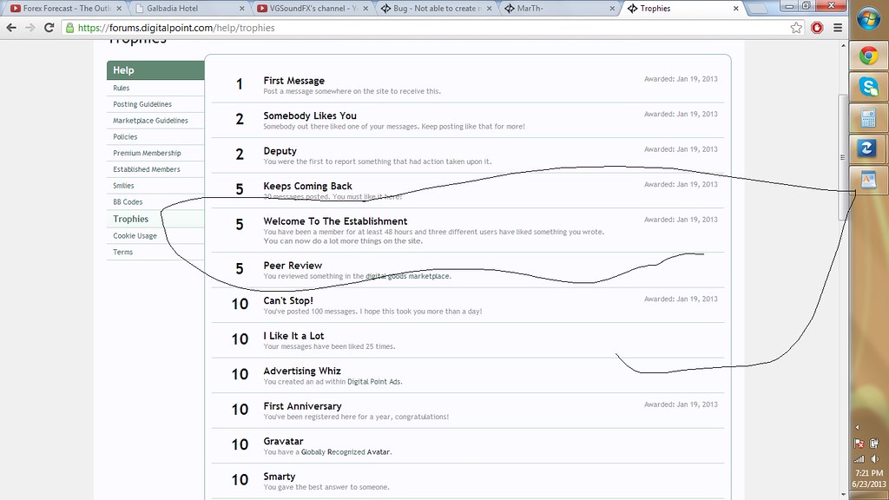Switch to the Bug - Not able to create tab
This screenshot has height=500, width=889.
(437, 9)
